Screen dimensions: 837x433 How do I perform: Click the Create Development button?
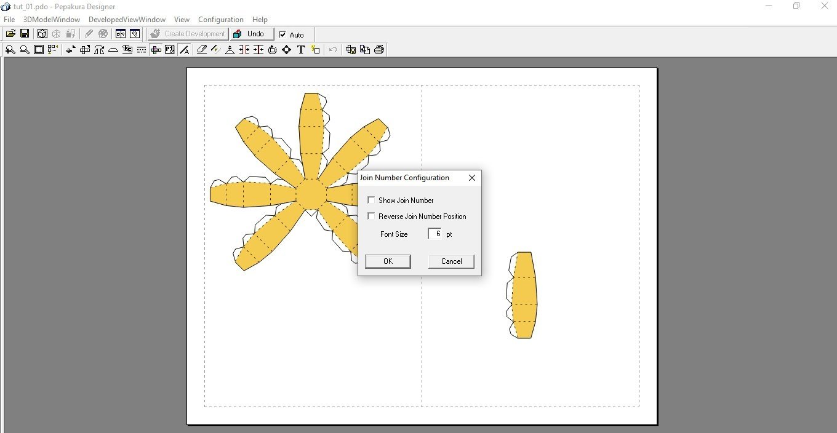point(188,34)
